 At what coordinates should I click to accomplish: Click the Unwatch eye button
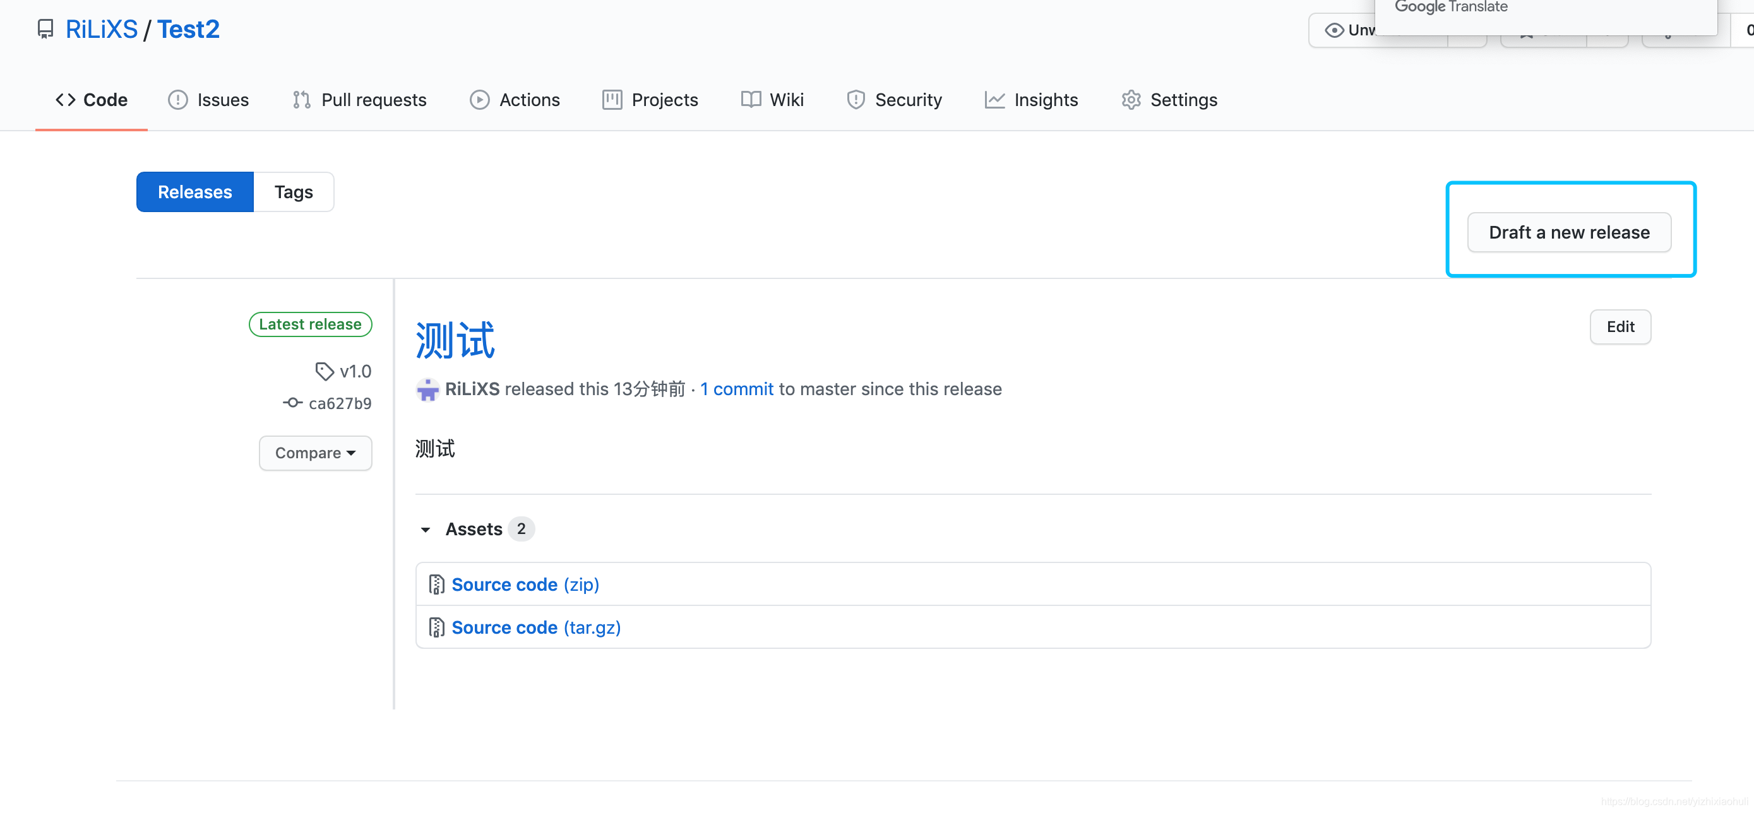pyautogui.click(x=1343, y=31)
